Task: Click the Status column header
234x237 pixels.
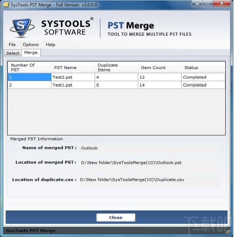Action: pyautogui.click(x=203, y=67)
